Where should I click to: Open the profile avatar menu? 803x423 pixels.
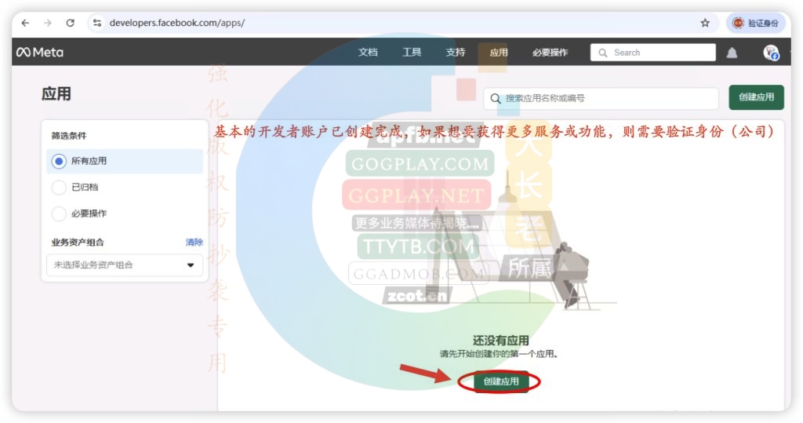click(771, 53)
